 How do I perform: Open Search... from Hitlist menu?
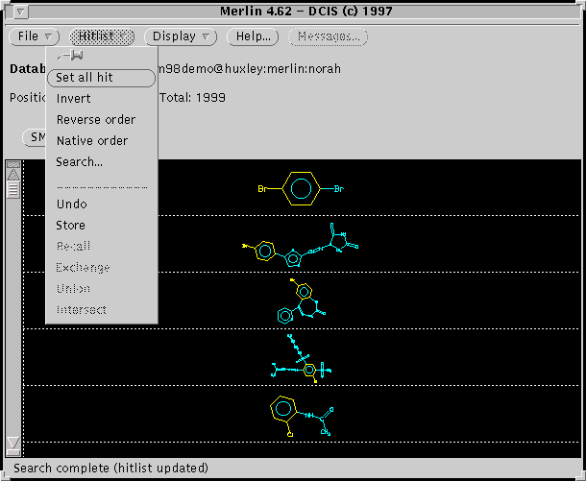coord(80,162)
